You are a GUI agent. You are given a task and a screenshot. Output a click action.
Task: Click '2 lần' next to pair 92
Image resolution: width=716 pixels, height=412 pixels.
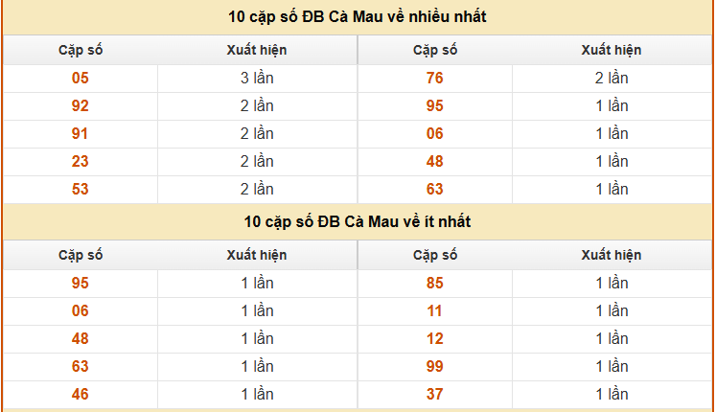257,106
